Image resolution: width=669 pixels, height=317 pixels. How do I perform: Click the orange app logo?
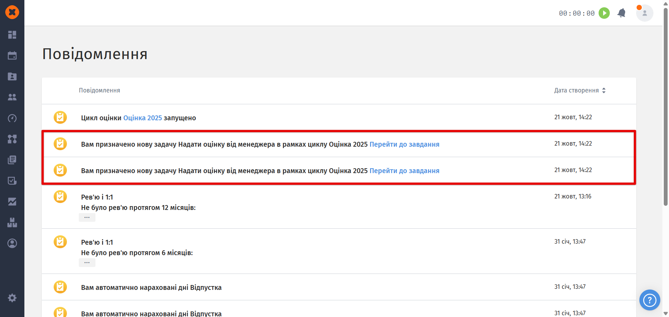[12, 12]
